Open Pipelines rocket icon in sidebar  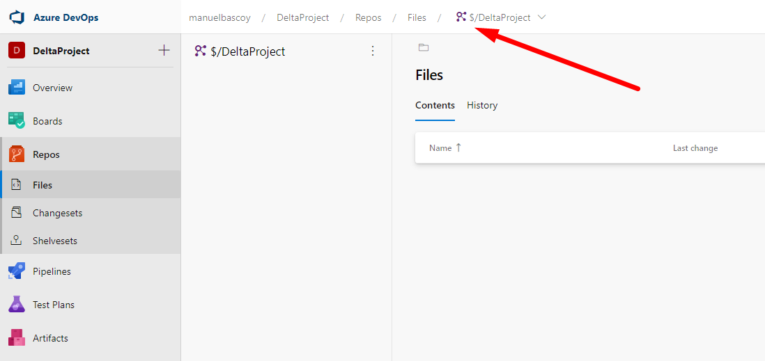tap(17, 271)
